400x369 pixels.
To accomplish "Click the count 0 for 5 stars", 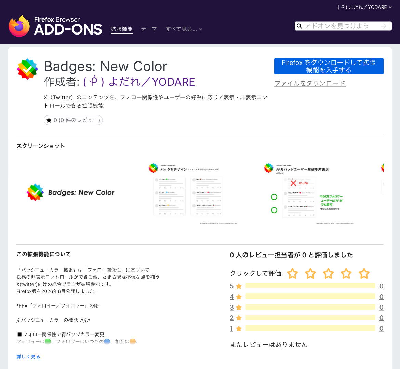I will click(382, 286).
